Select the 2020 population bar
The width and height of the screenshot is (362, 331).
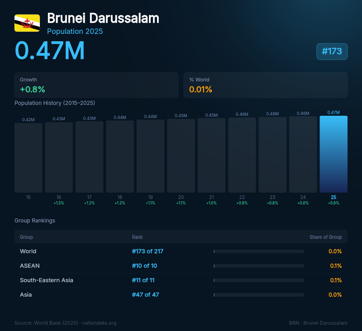(x=181, y=156)
